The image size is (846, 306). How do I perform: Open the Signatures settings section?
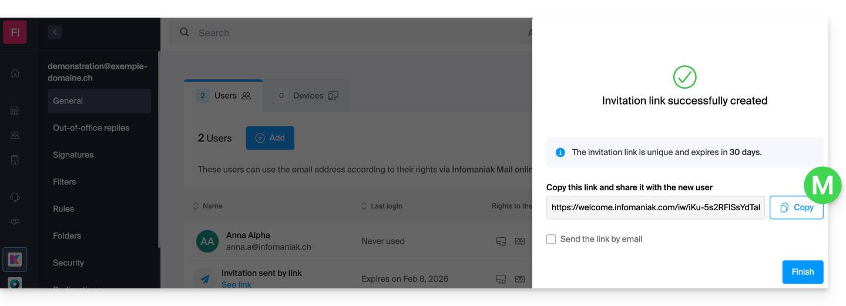(x=73, y=155)
